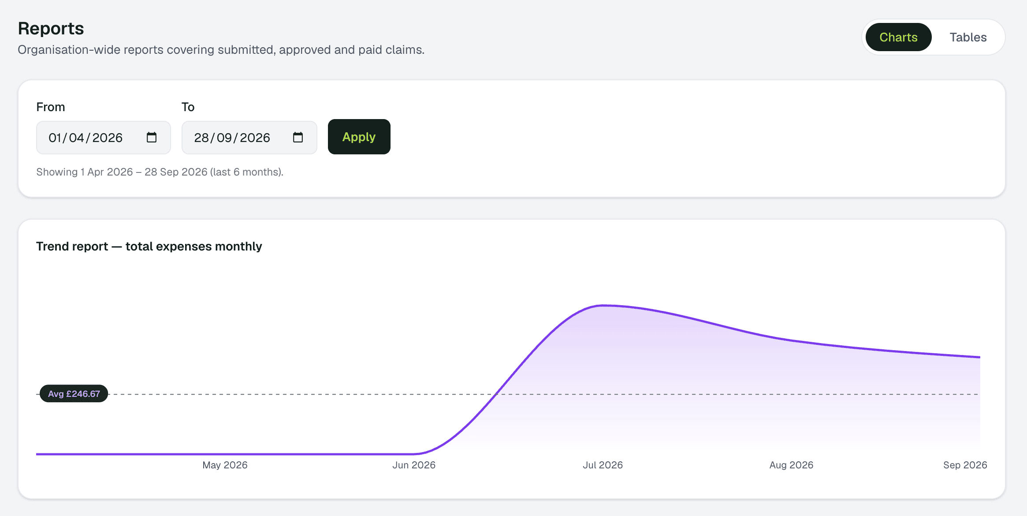The image size is (1027, 516).
Task: Focus the To date field 28/09/2026
Action: (249, 138)
